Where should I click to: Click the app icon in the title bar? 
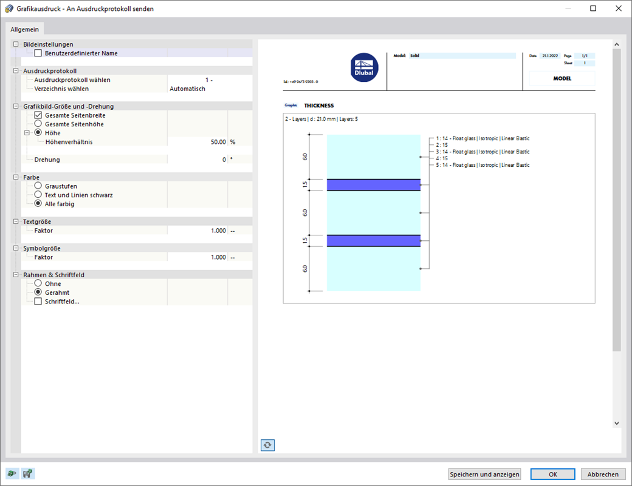[9, 8]
